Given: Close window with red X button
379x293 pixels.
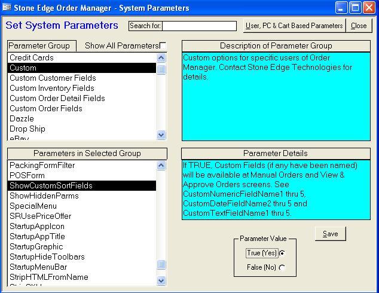Looking at the screenshot, I should [x=369, y=8].
